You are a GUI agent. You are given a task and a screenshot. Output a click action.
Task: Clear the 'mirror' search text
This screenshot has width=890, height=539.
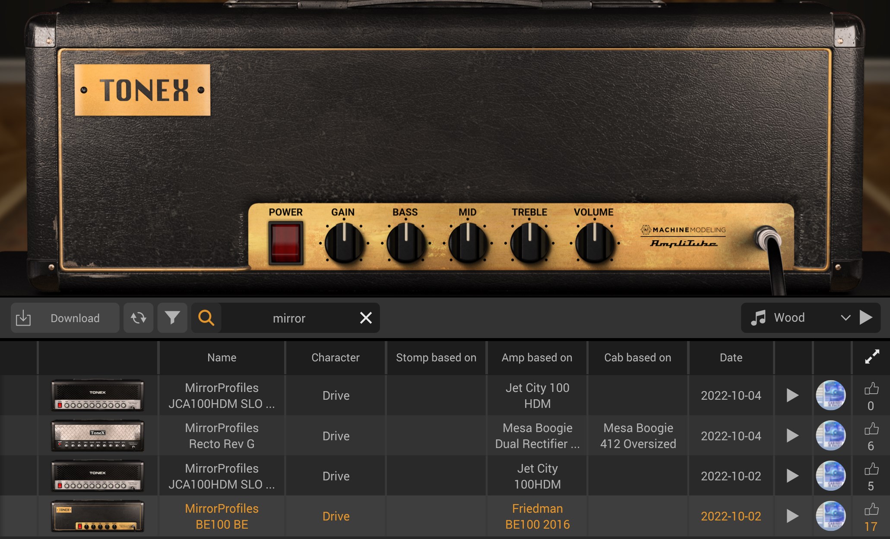click(x=366, y=318)
